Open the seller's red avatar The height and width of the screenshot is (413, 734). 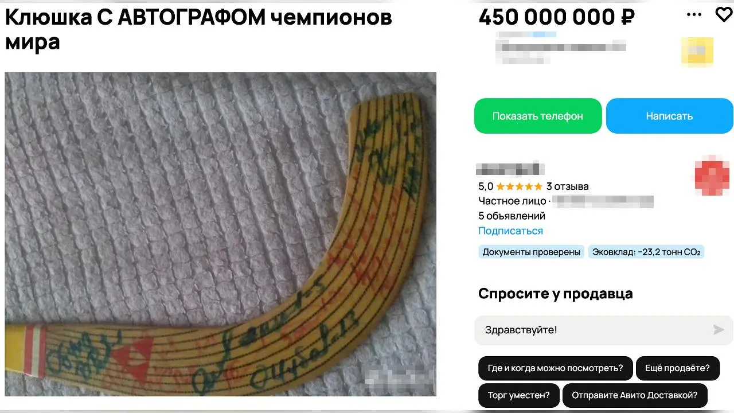(x=712, y=175)
